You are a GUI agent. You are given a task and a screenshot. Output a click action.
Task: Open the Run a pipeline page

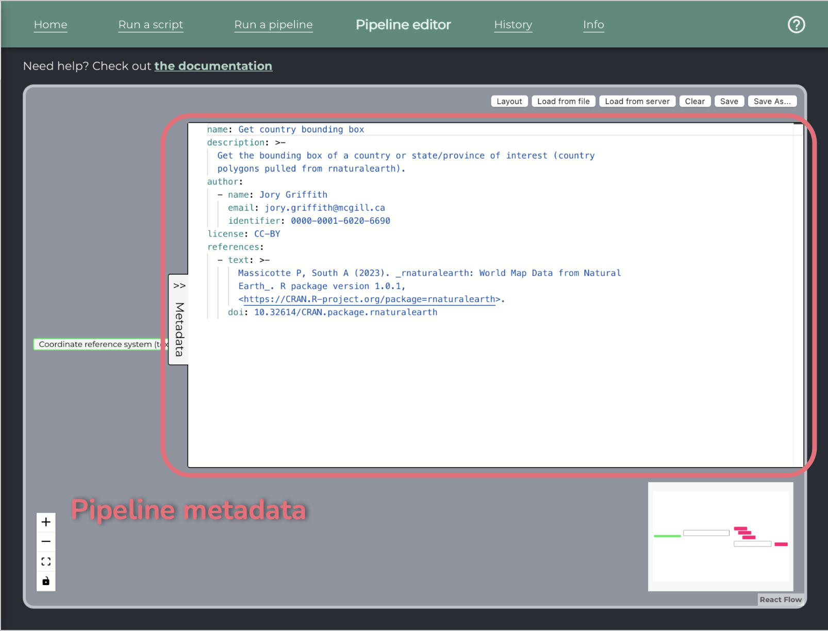coord(273,25)
